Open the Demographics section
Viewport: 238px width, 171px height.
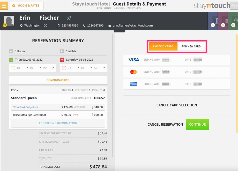(58, 80)
